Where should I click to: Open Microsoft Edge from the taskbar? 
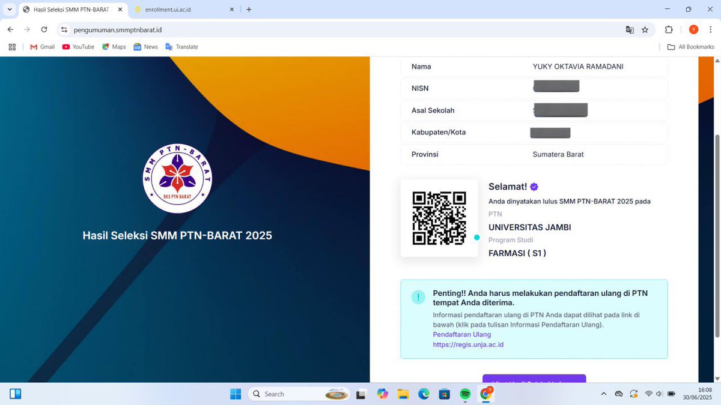point(424,394)
